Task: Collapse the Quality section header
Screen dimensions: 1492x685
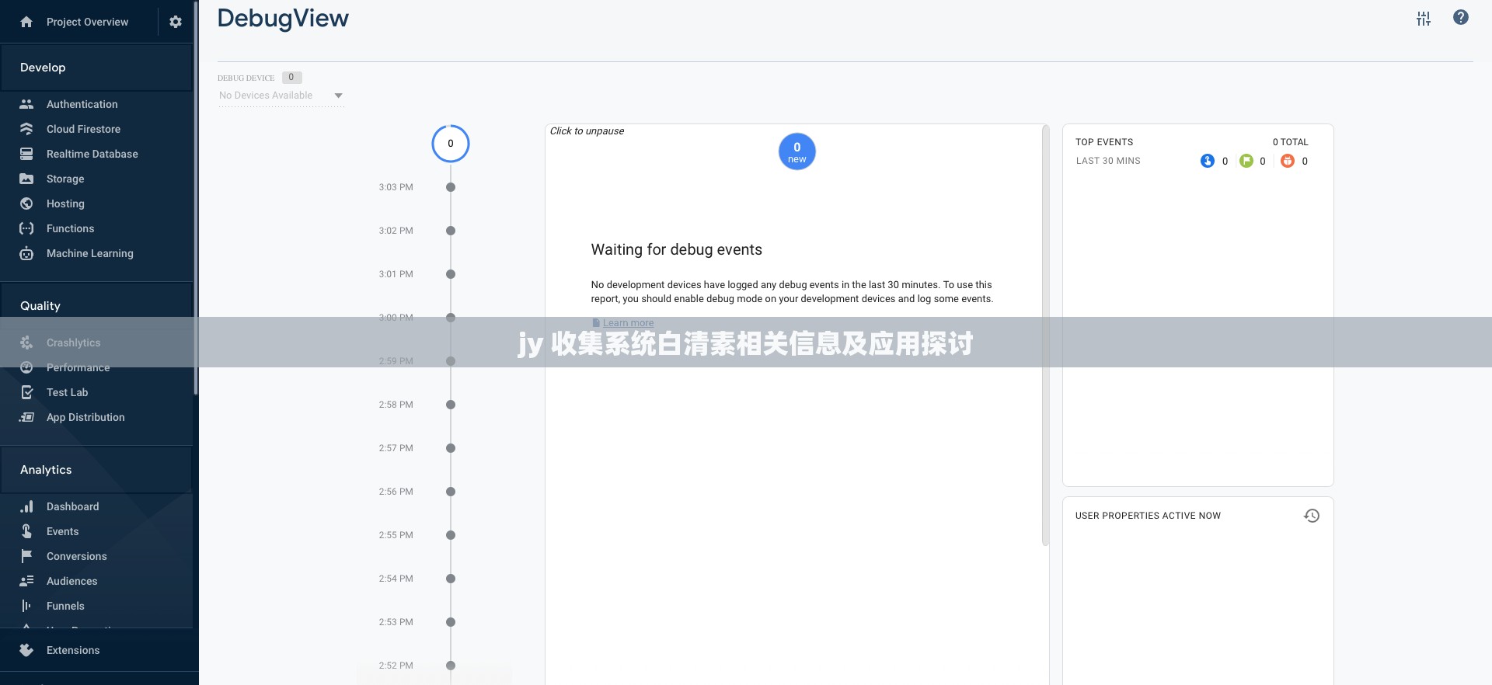Action: [x=96, y=306]
